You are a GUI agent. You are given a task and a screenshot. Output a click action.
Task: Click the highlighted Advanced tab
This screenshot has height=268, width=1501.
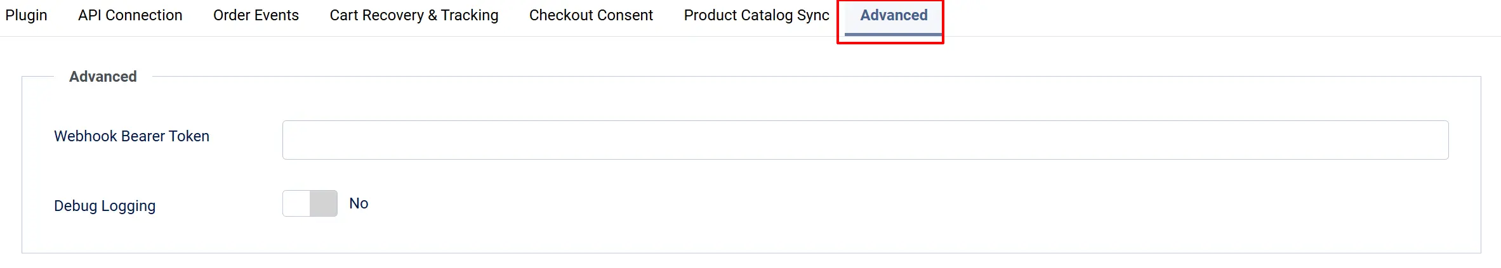point(894,15)
